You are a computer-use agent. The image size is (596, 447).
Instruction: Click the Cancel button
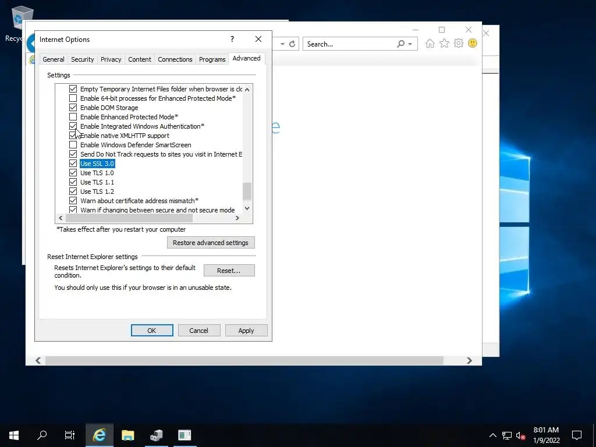199,331
